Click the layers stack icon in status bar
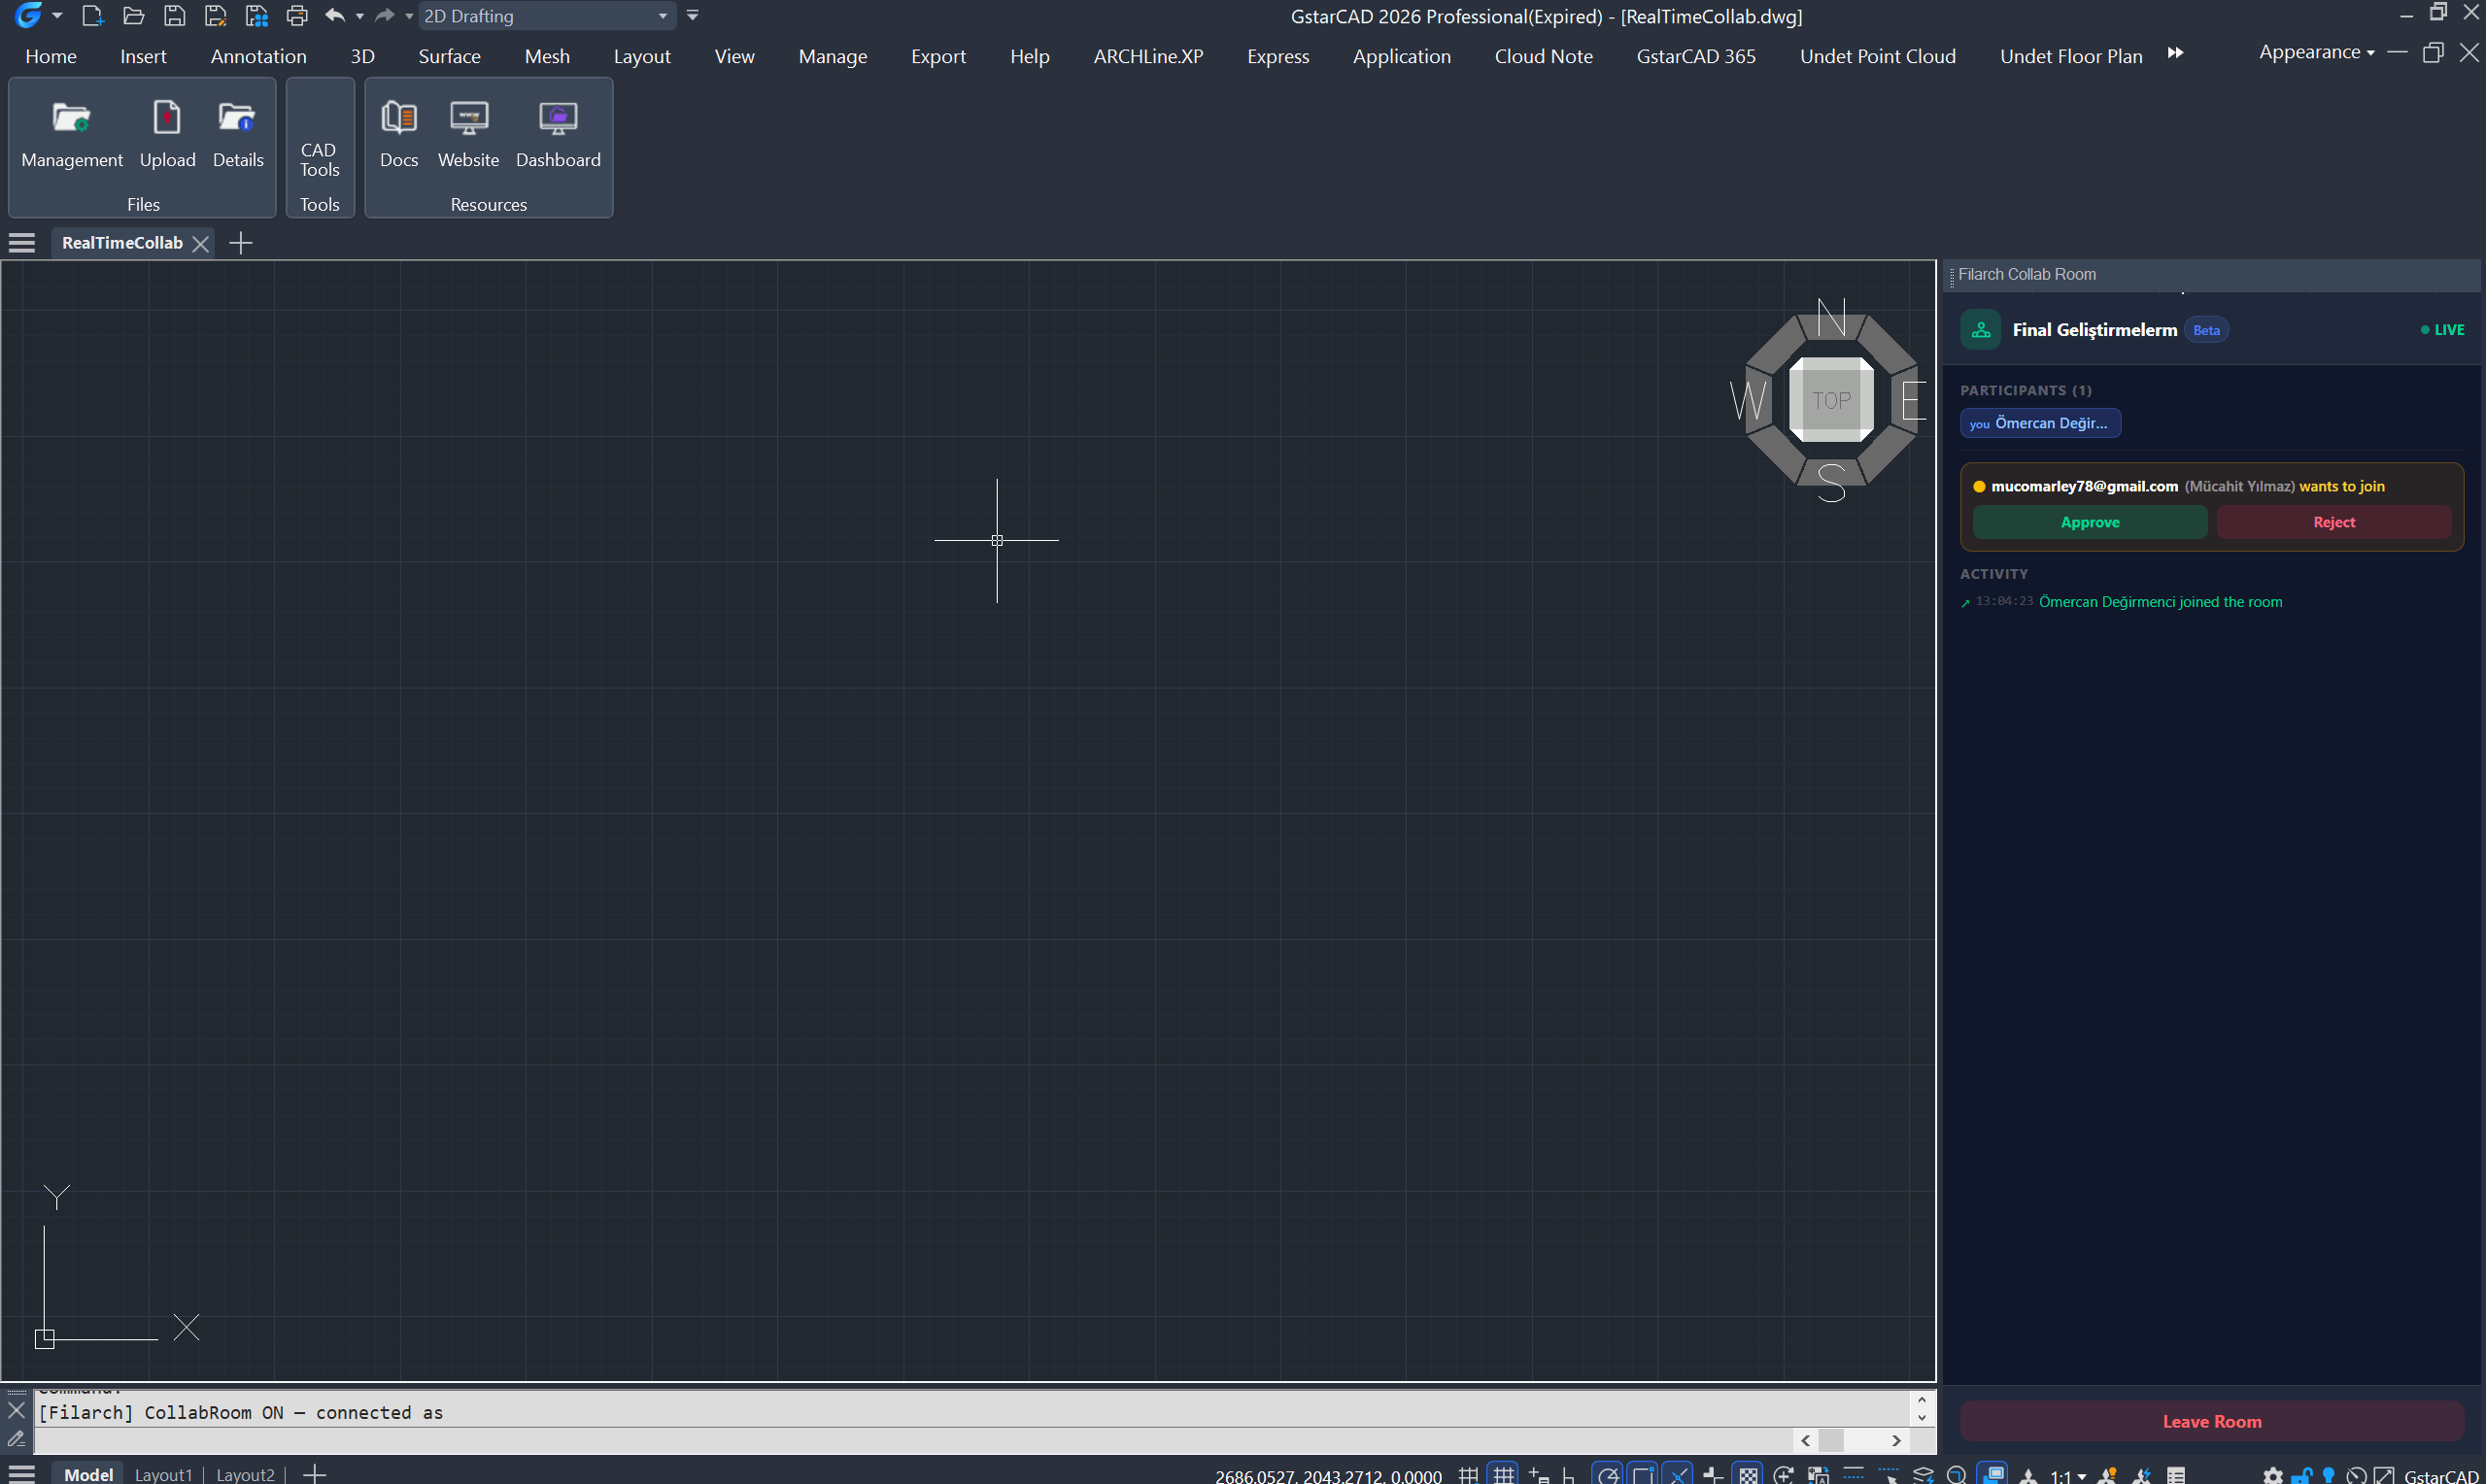Viewport: 2486px width, 1484px height. (x=1923, y=1475)
